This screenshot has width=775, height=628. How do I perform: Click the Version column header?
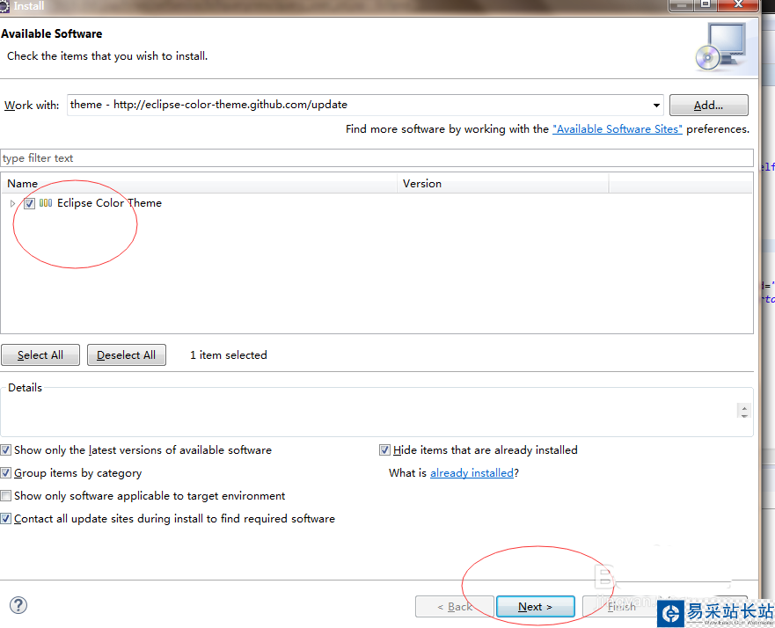click(x=502, y=184)
